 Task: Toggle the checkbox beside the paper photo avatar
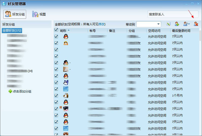pyautogui.click(x=56, y=69)
